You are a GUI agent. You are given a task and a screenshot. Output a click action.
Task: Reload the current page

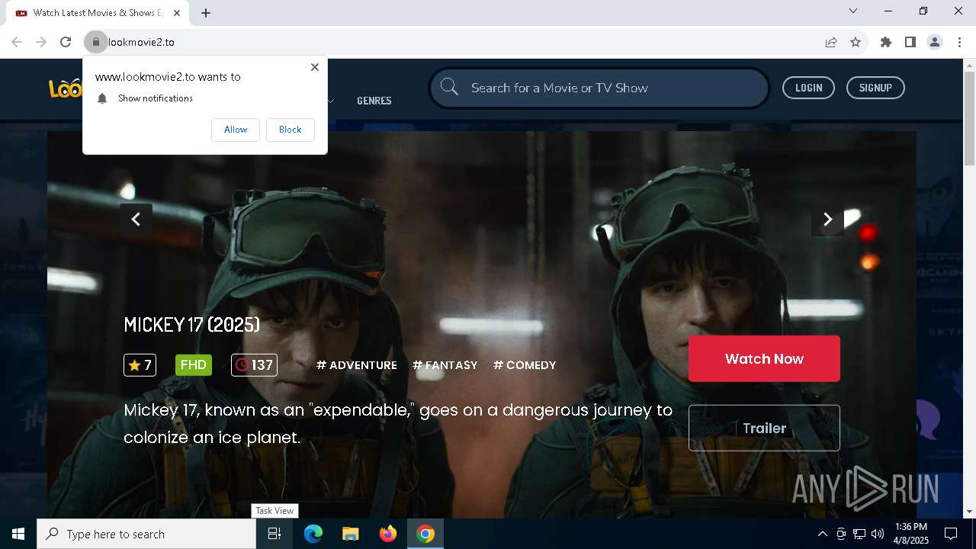(66, 42)
